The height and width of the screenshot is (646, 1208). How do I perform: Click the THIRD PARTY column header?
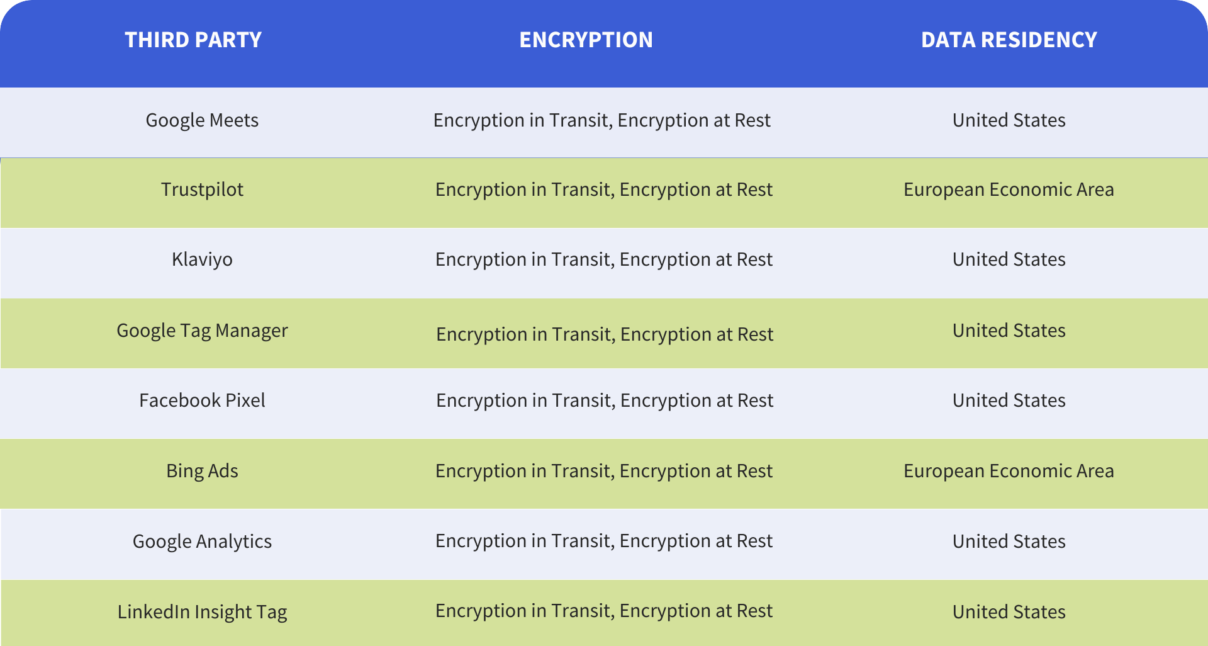point(193,40)
